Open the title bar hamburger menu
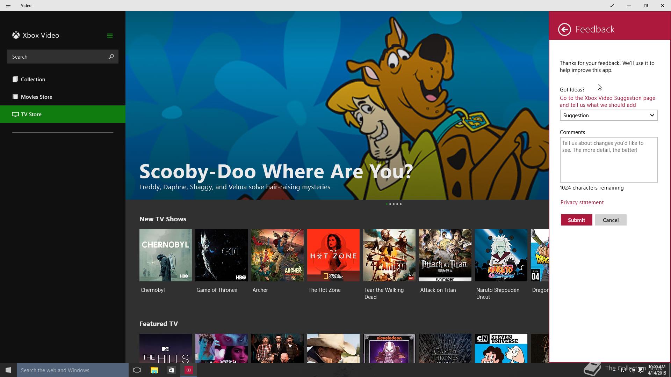This screenshot has width=671, height=377. pyautogui.click(x=8, y=6)
